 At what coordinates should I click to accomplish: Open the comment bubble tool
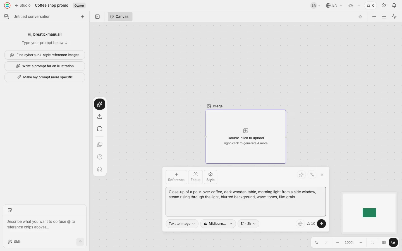click(x=100, y=129)
